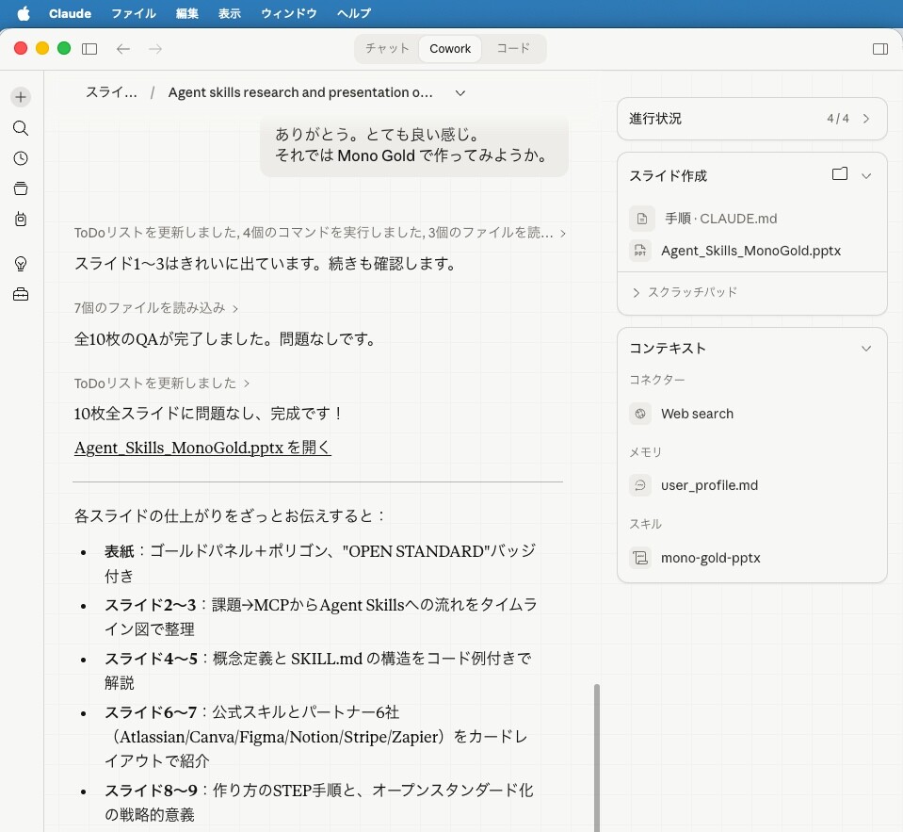The image size is (903, 832).
Task: Click the robot-like agent icon in sidebar
Action: point(21,219)
